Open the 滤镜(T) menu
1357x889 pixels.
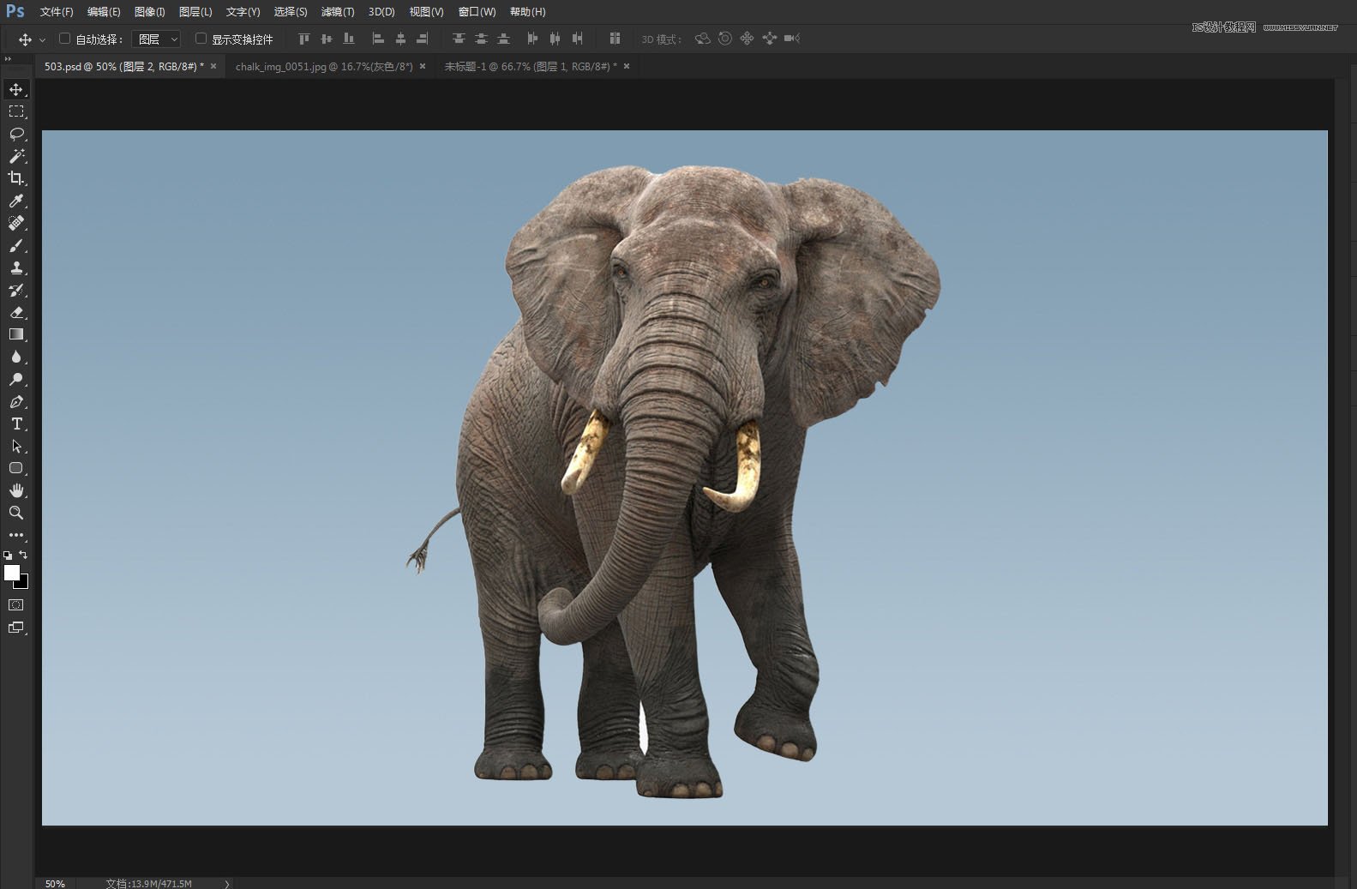337,12
